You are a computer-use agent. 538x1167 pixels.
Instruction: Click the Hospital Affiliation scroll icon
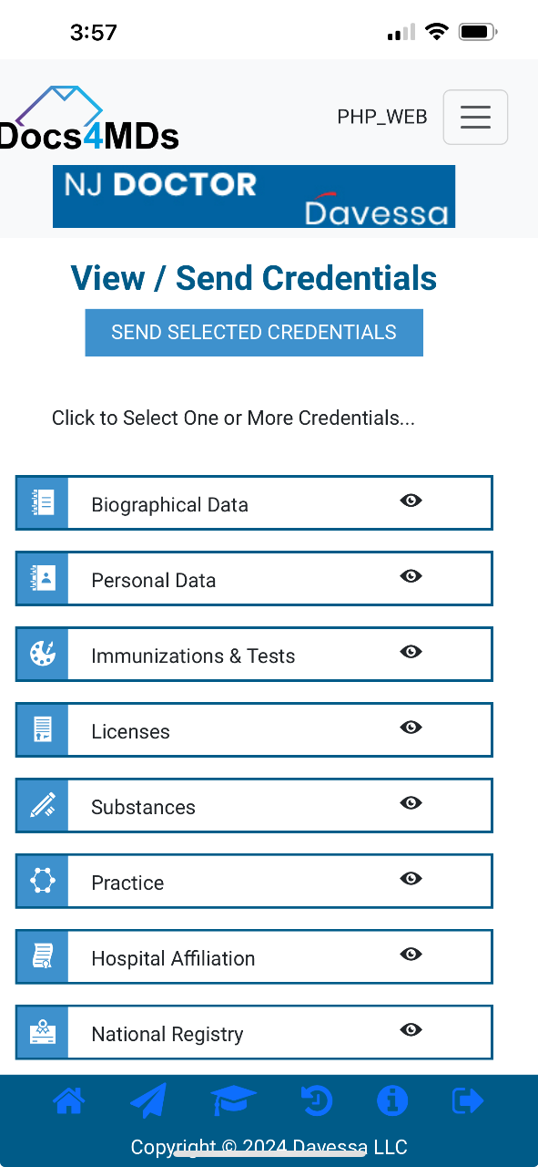(42, 956)
